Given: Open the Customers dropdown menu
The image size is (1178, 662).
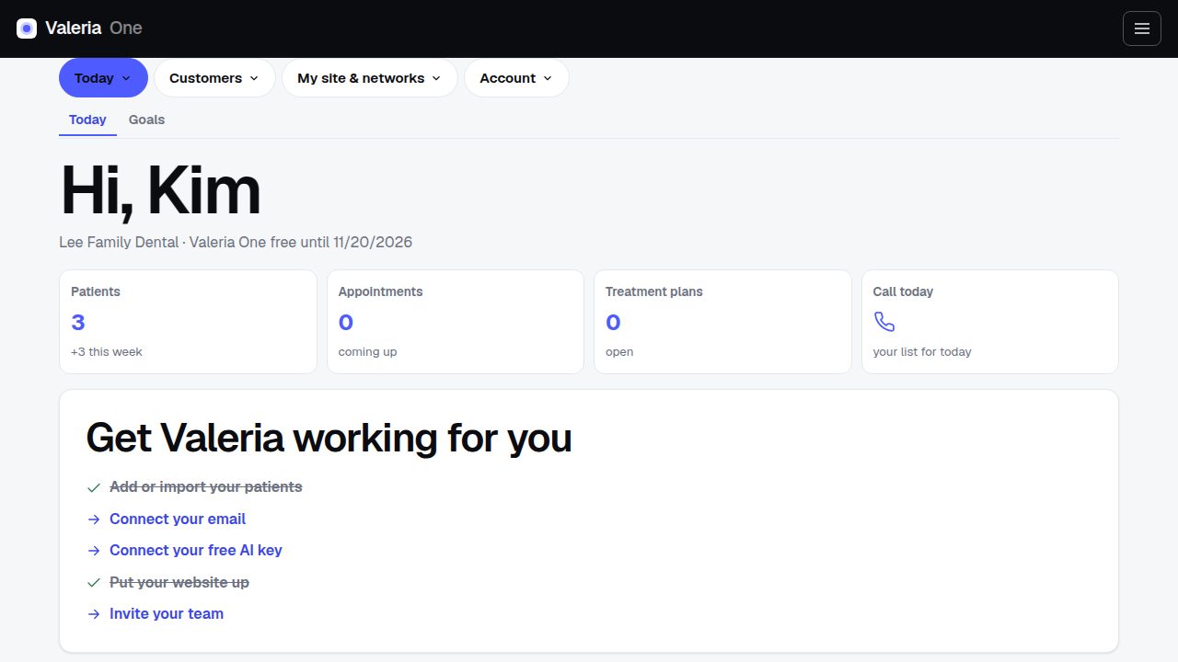Looking at the screenshot, I should (x=214, y=78).
